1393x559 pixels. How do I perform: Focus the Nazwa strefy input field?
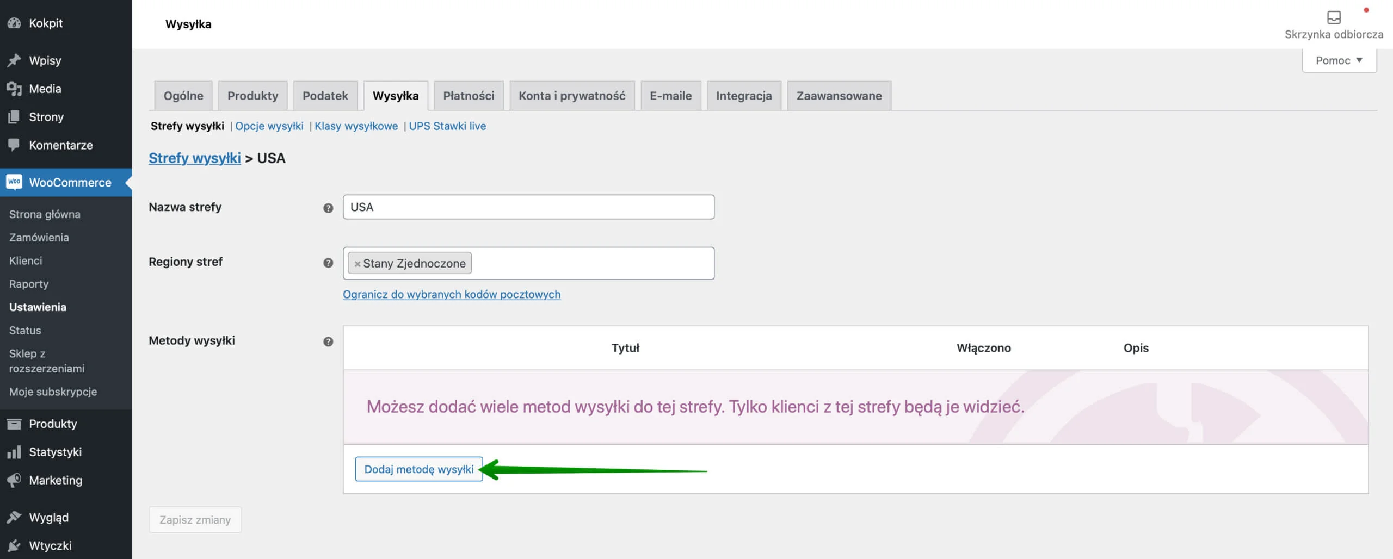tap(528, 207)
